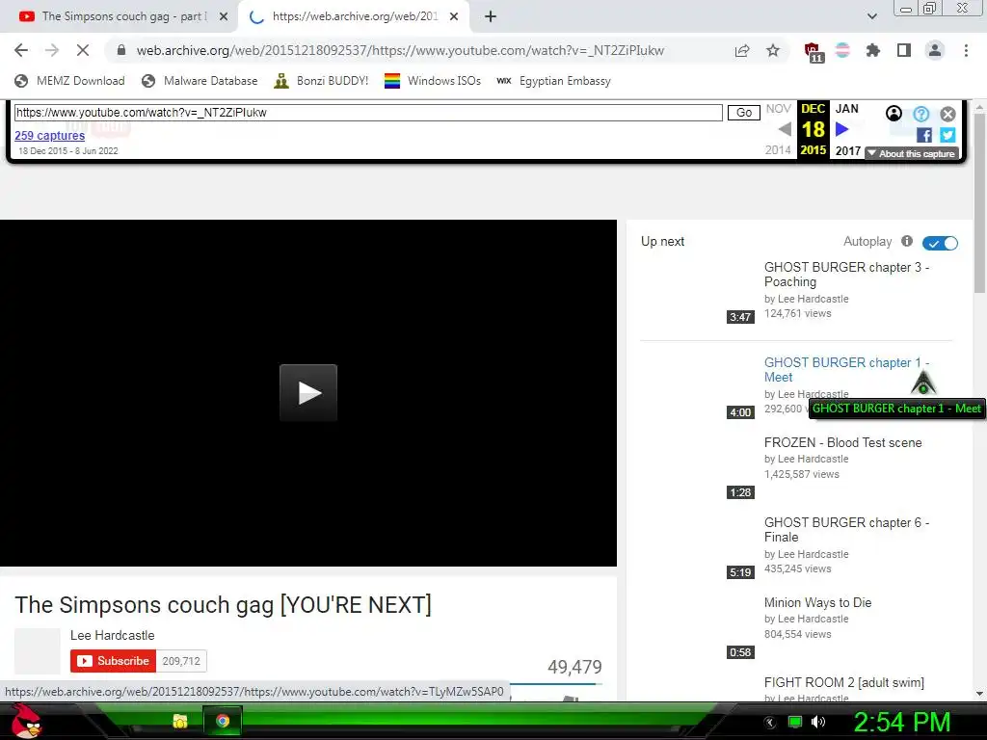Show hidden tray icons chevron
The height and width of the screenshot is (740, 987).
coord(770,722)
